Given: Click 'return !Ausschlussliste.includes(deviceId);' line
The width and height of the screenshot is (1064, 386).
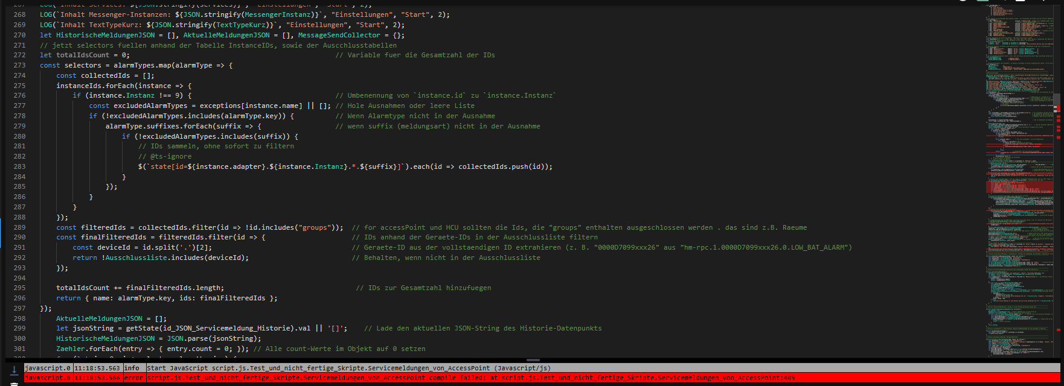Looking at the screenshot, I should (x=161, y=258).
